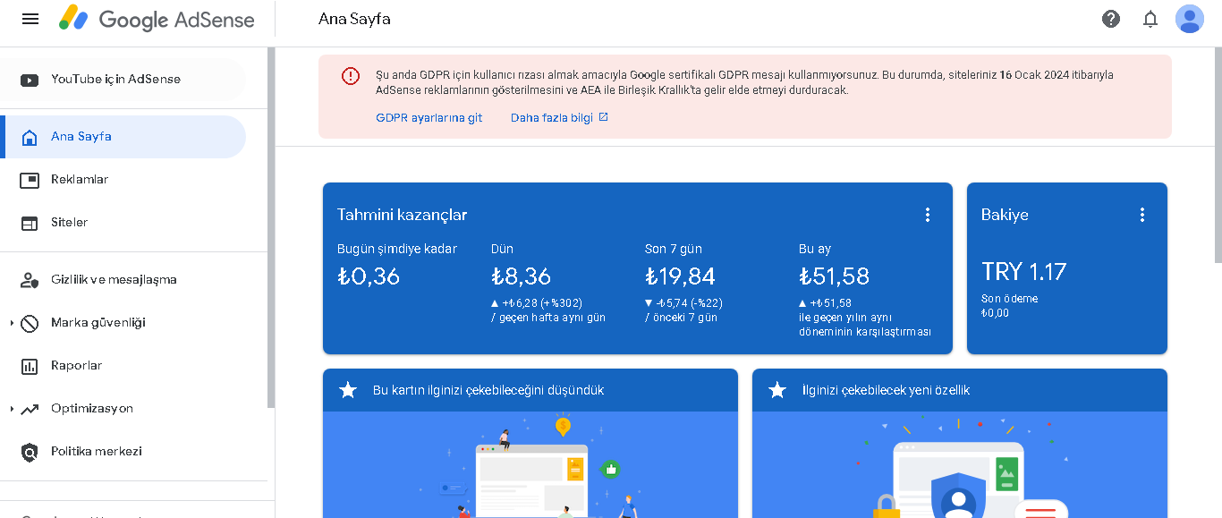Click the Bugün şimdiye kadar label
The width and height of the screenshot is (1222, 518).
click(397, 249)
